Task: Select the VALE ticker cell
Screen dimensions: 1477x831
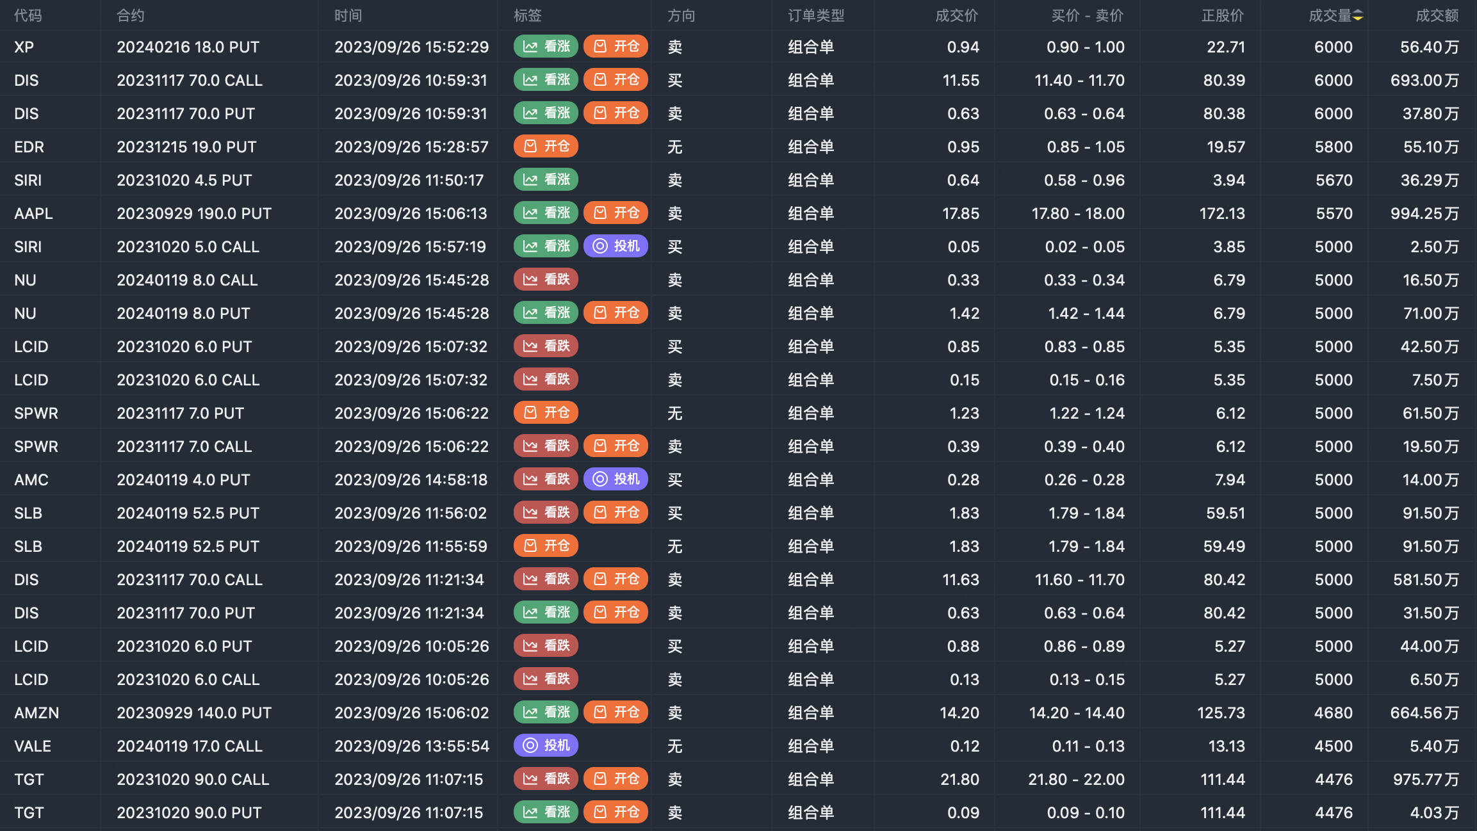Action: pos(33,746)
